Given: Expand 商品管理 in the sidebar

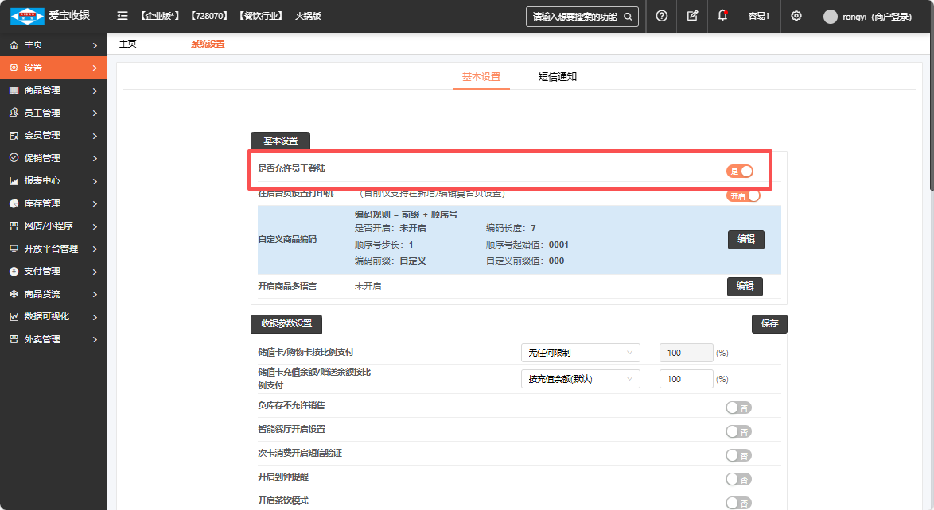Looking at the screenshot, I should click(53, 91).
